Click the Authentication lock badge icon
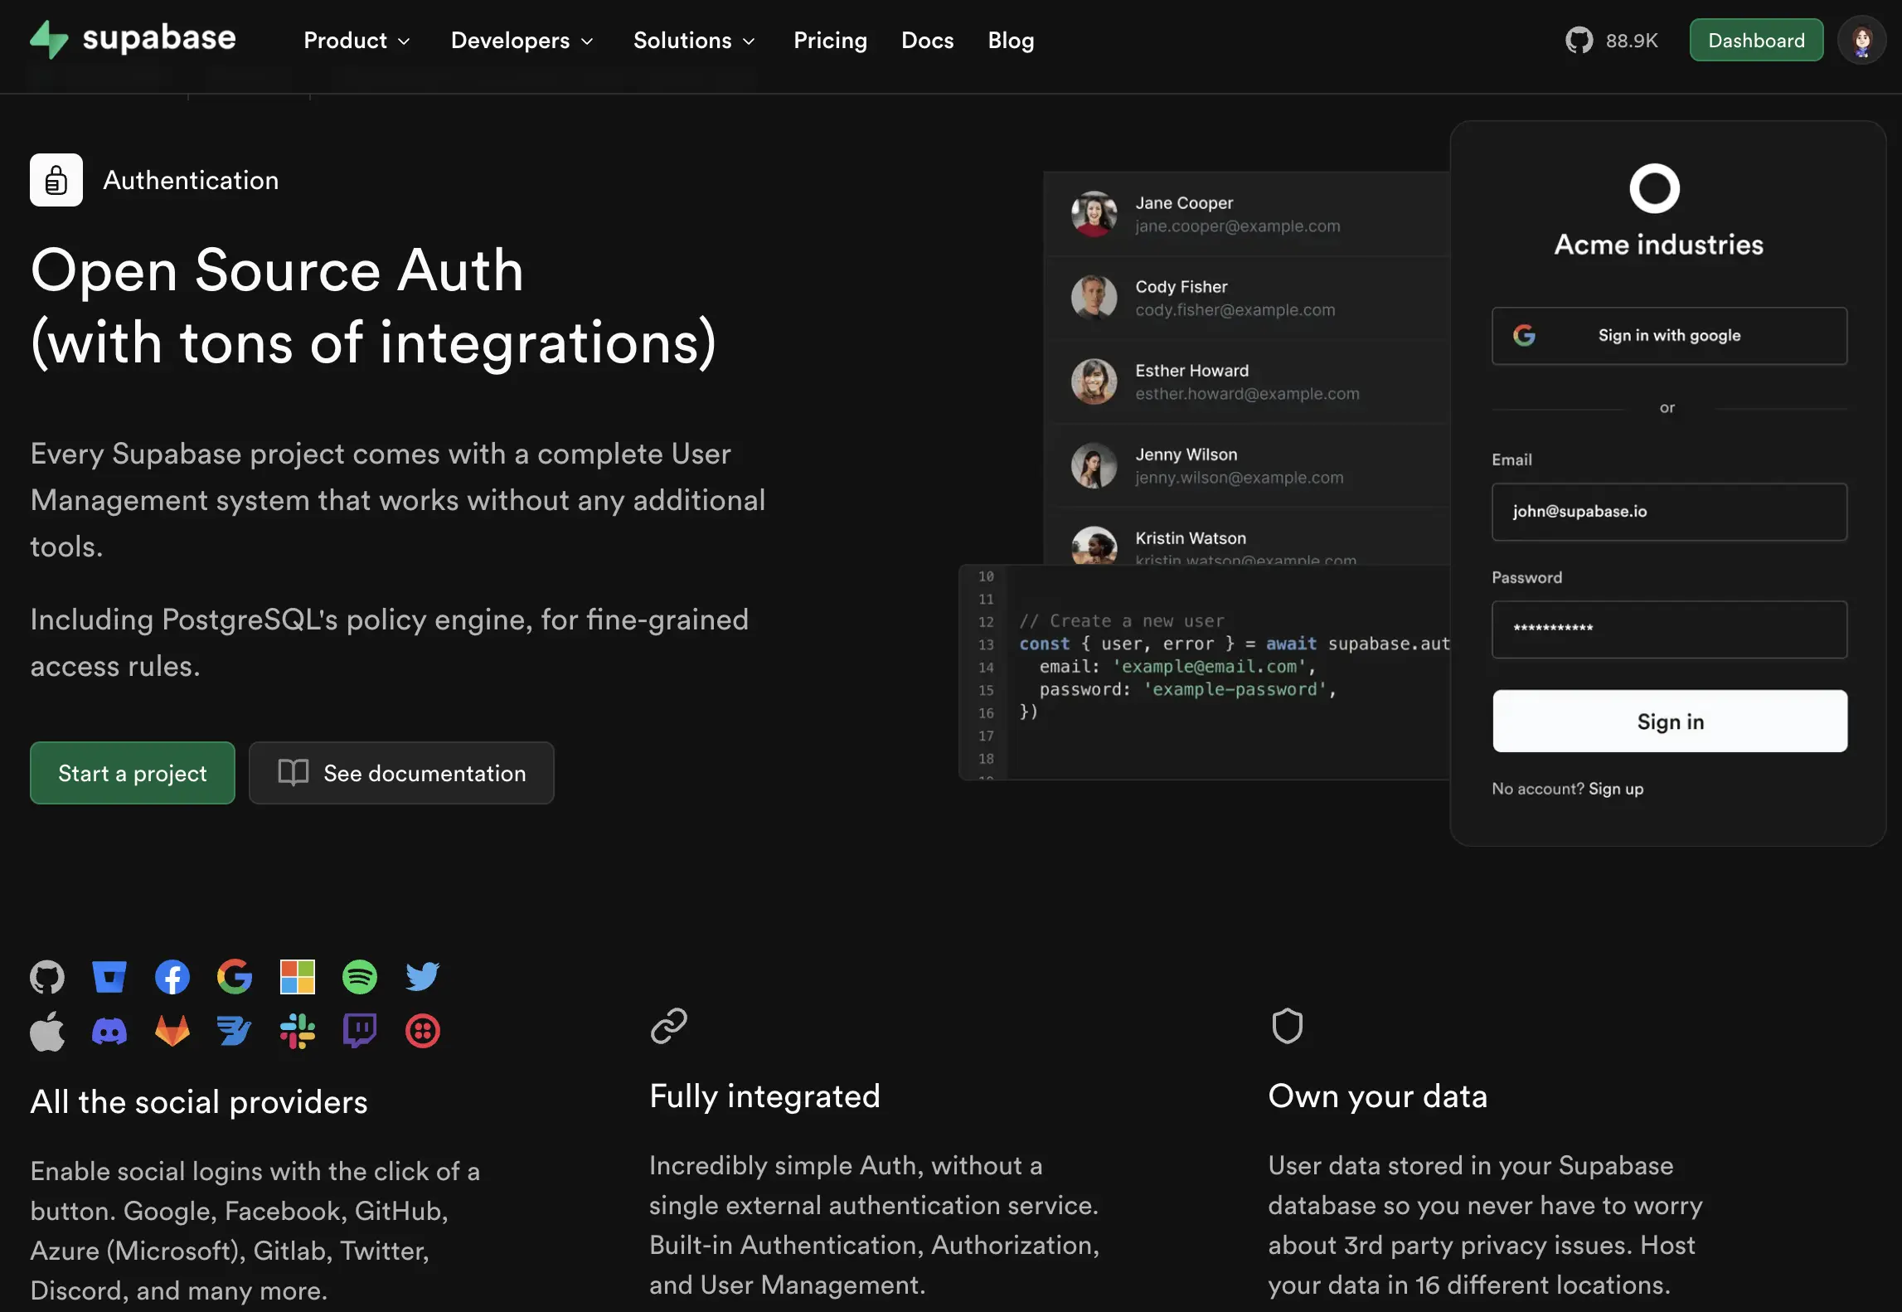Image resolution: width=1902 pixels, height=1312 pixels. point(56,180)
